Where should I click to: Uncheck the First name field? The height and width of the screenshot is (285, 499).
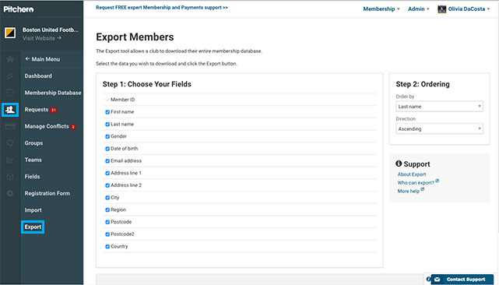[107, 112]
